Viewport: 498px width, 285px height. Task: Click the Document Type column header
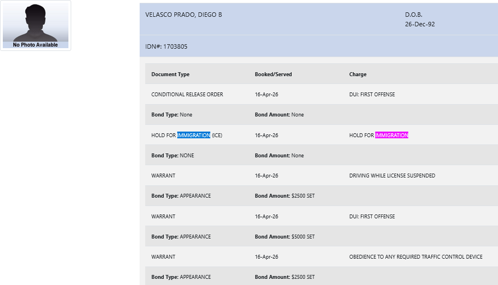[170, 74]
